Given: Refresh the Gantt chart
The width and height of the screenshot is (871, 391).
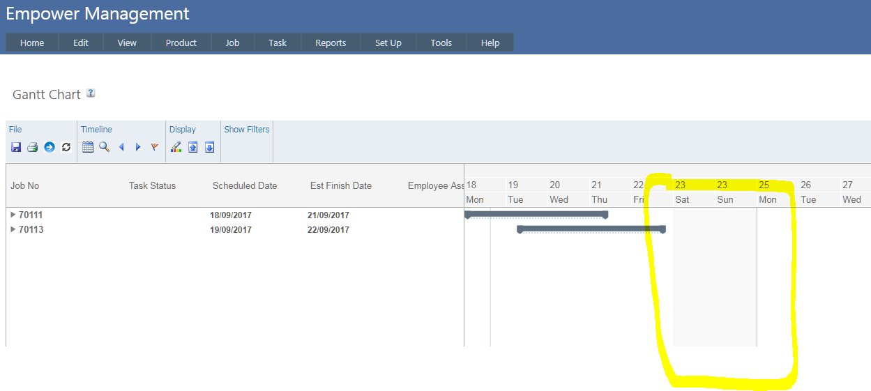Looking at the screenshot, I should point(66,147).
